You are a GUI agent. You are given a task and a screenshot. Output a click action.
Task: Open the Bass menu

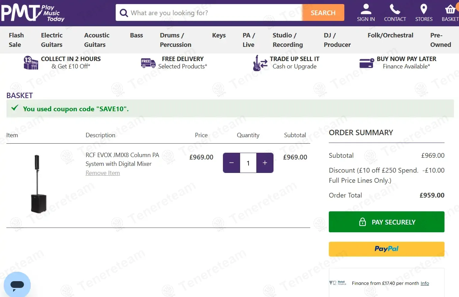point(137,35)
